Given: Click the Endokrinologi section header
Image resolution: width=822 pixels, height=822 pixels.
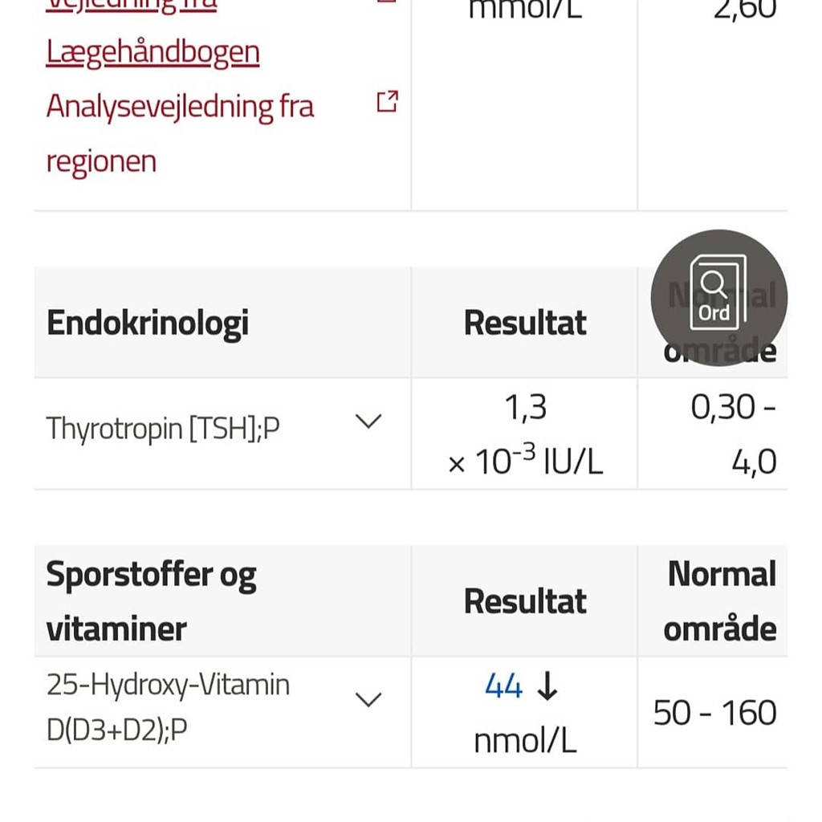Looking at the screenshot, I should tap(148, 323).
